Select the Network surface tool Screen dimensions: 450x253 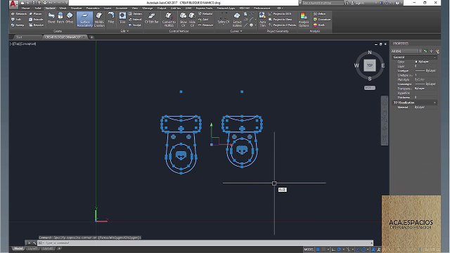click(x=19, y=14)
